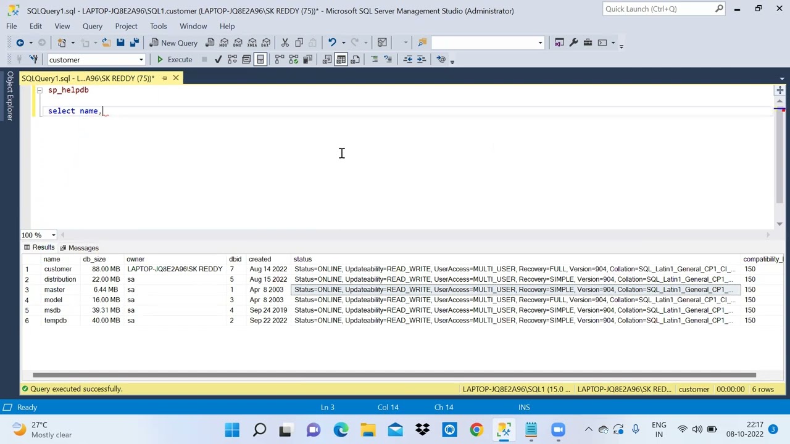Run the query with Execute
Screen dimensions: 790x444
174,59
